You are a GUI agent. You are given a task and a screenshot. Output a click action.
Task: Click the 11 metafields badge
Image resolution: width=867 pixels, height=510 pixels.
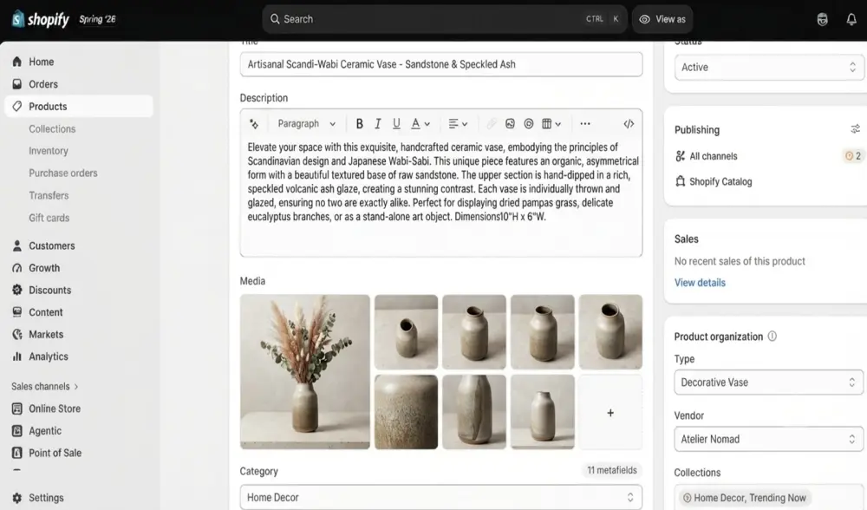pos(612,470)
